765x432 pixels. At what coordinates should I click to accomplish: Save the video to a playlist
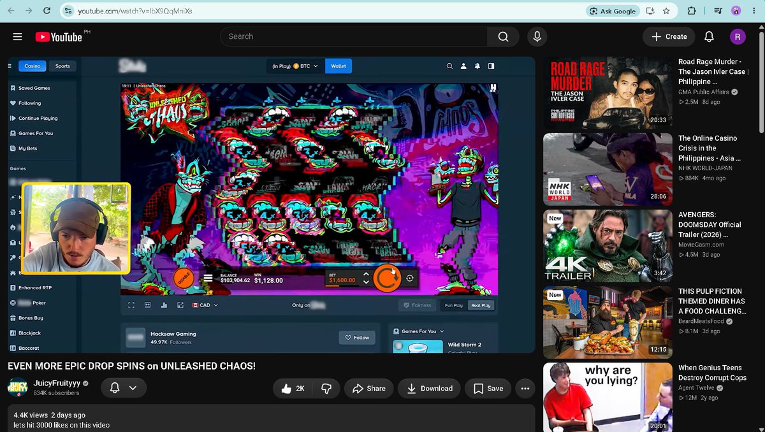(488, 388)
